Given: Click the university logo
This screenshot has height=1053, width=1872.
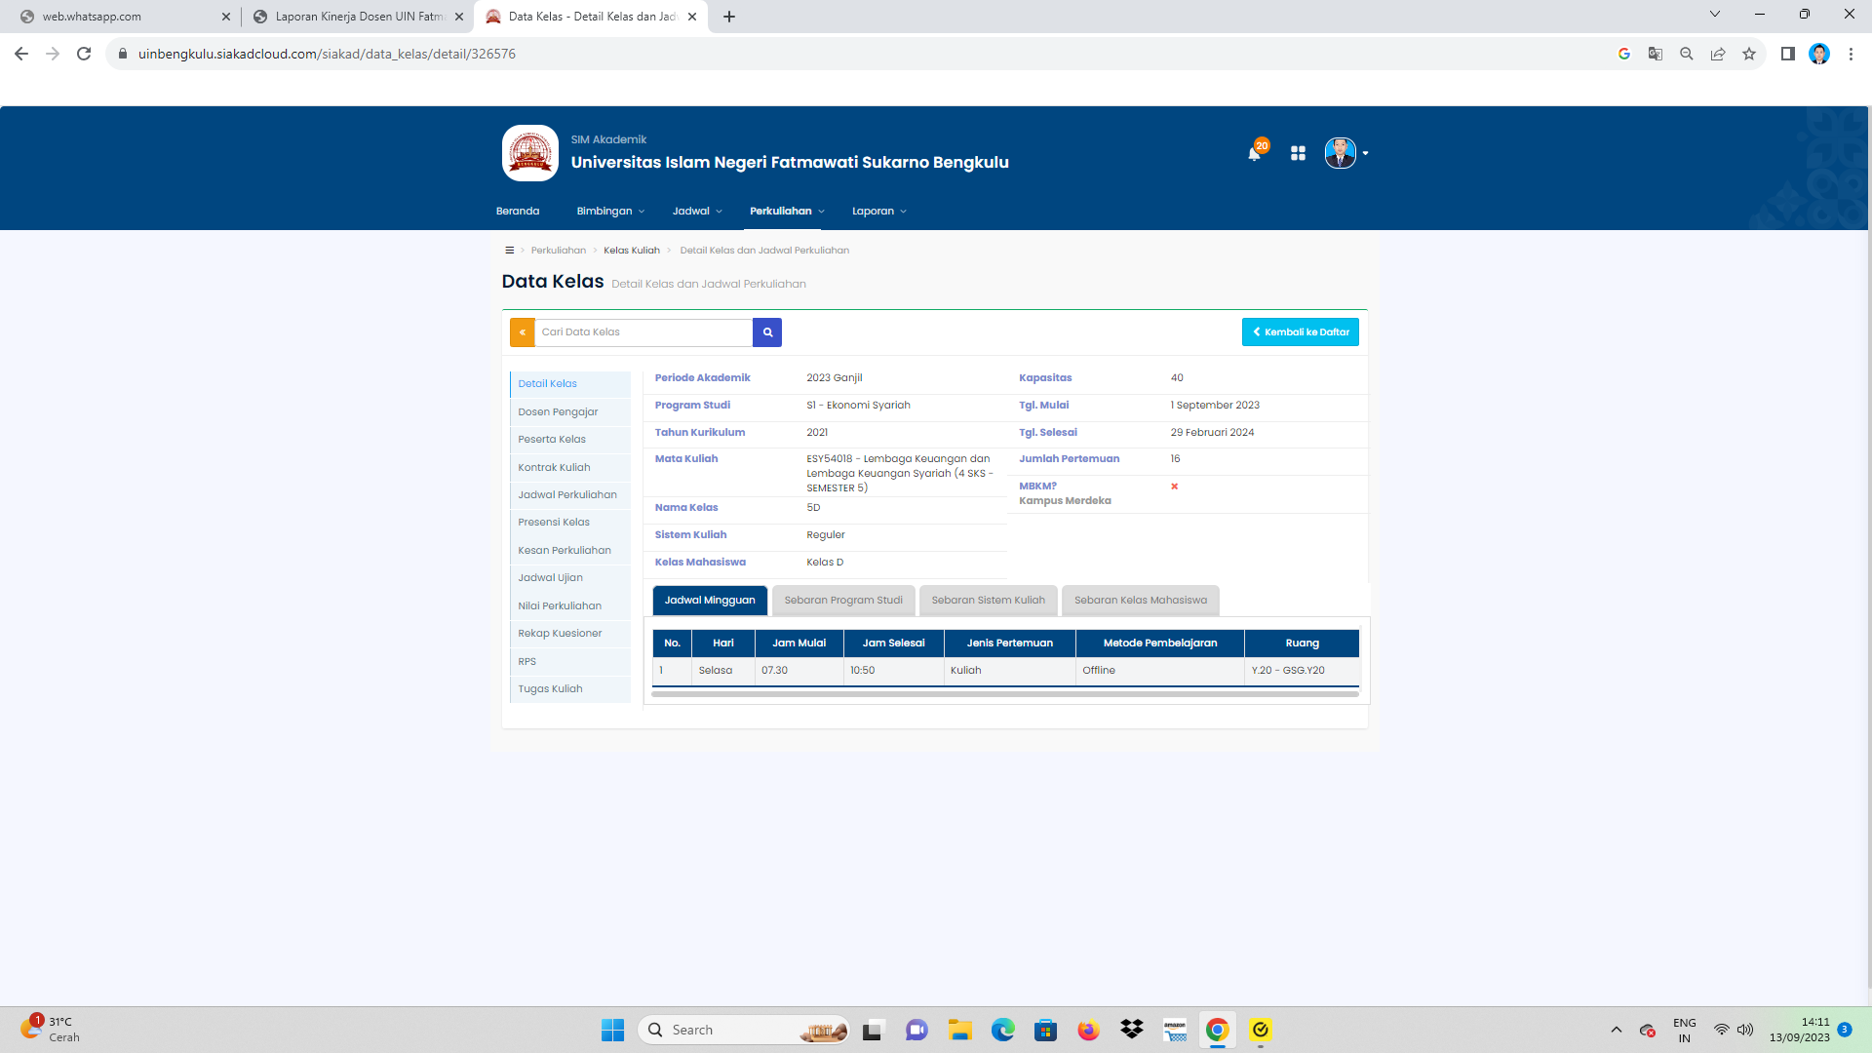Looking at the screenshot, I should [530, 153].
